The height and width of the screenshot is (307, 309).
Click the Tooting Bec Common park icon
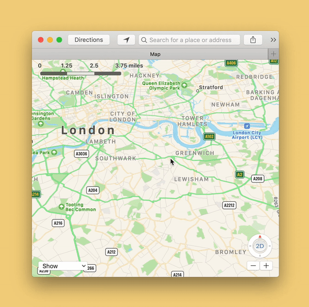coord(61,207)
